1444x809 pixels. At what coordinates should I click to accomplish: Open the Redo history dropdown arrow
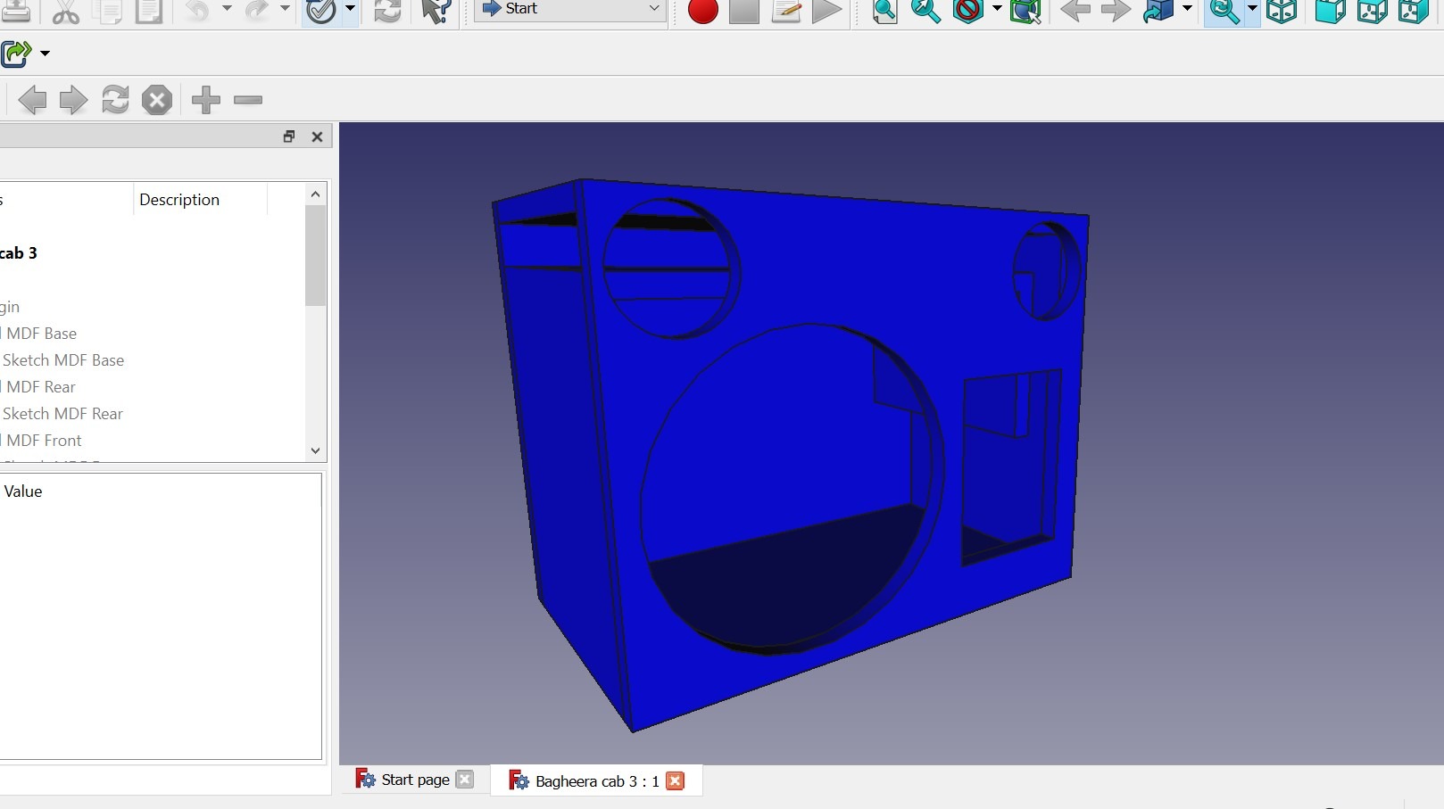286,9
